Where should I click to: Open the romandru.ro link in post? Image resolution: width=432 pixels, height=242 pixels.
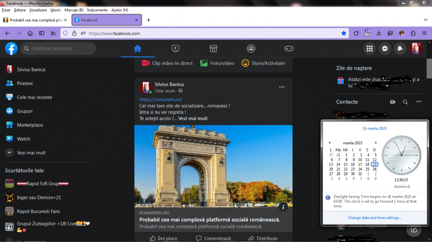tap(161, 99)
